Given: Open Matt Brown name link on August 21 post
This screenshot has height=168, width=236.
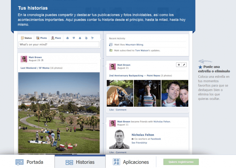Looking at the screenshot, I should [x=124, y=65].
